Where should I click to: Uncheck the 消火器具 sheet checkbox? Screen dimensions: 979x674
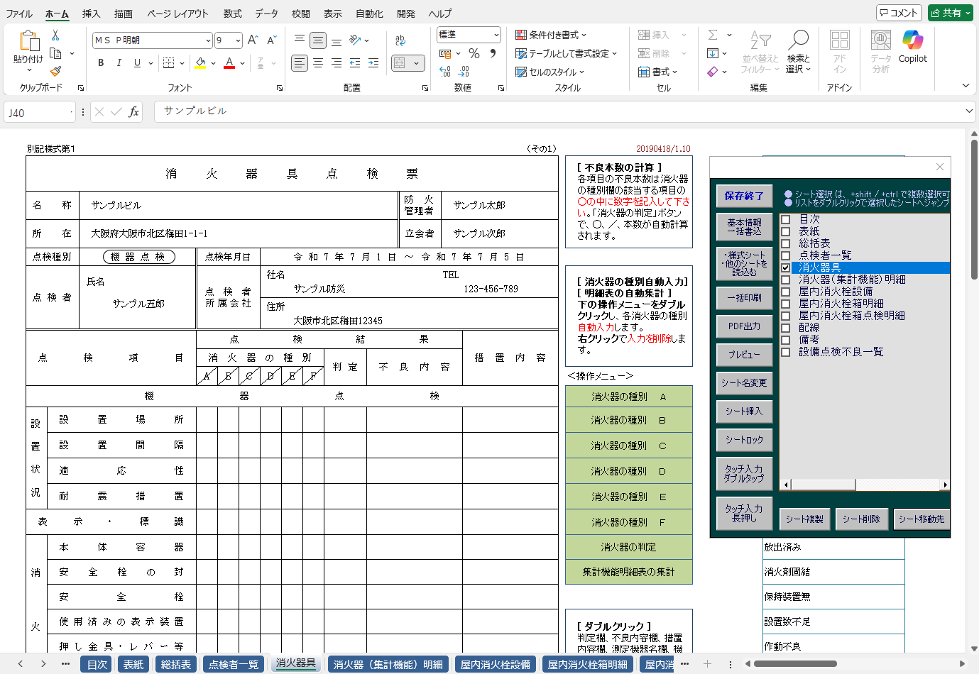(x=785, y=268)
